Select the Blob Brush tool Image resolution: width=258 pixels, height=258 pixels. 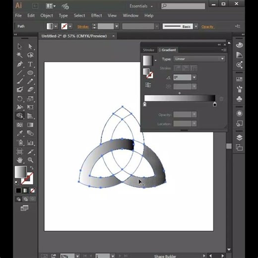pos(20,90)
